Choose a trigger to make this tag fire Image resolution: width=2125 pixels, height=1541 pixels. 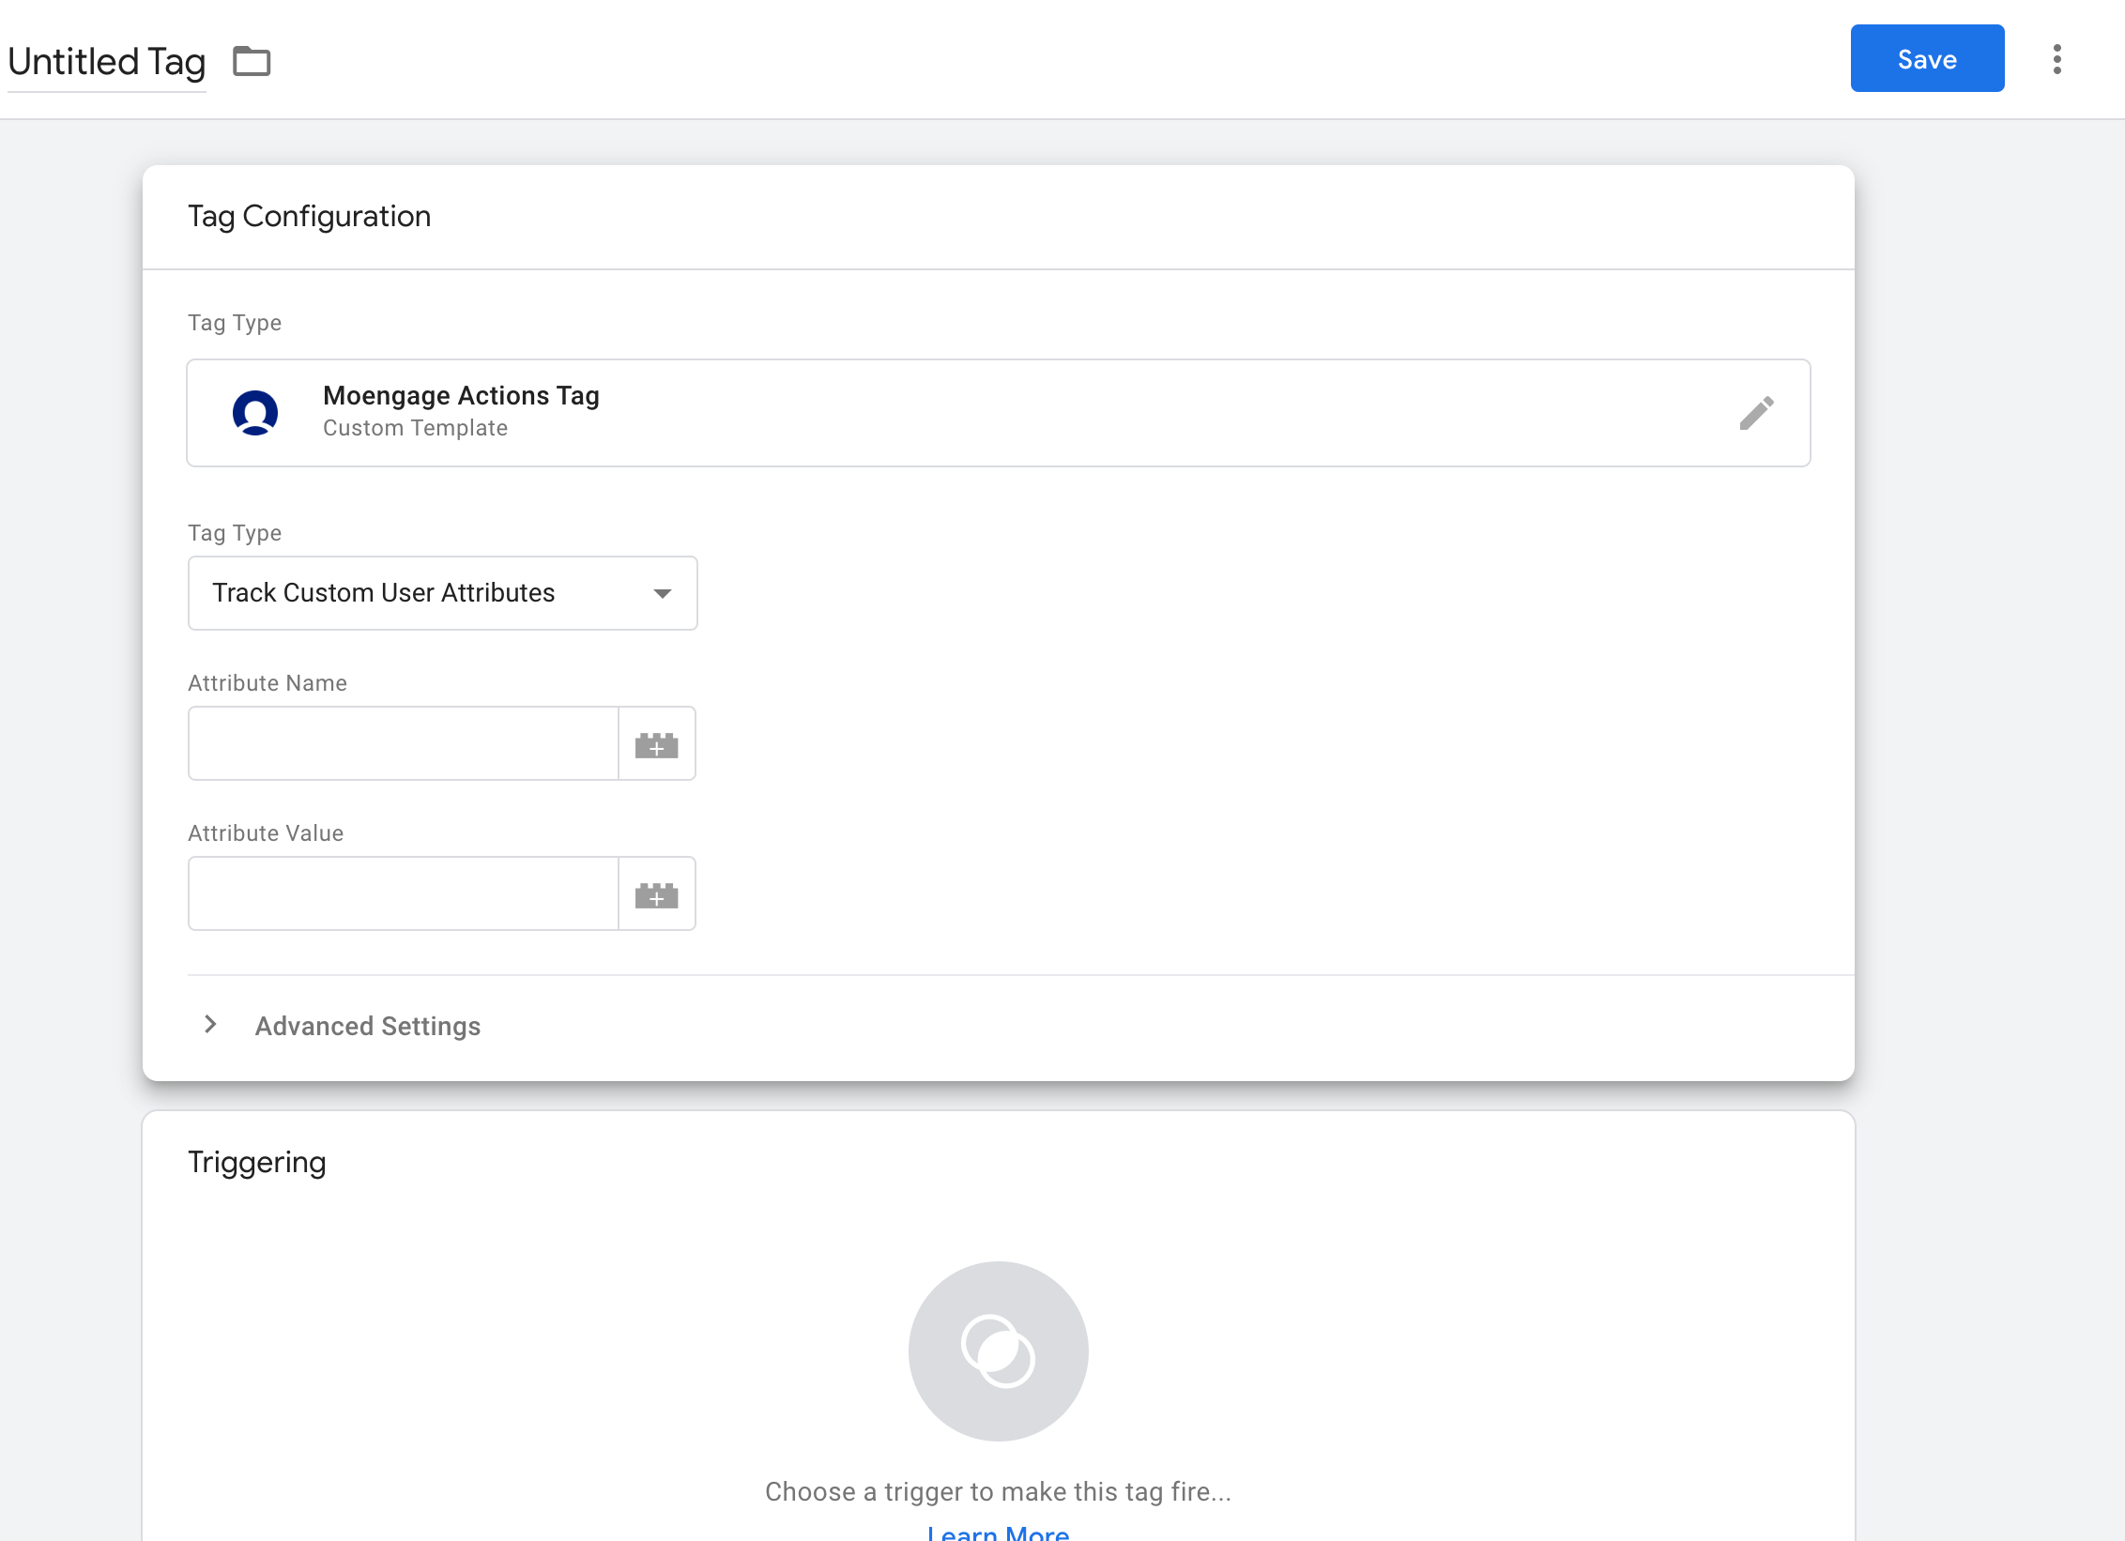[999, 1490]
